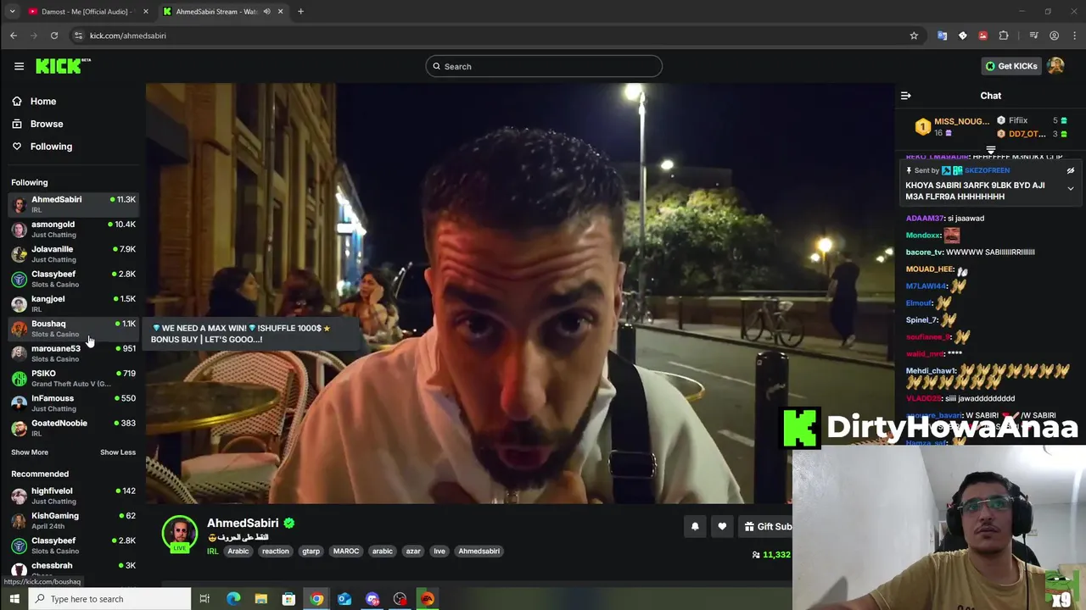1086x610 pixels.
Task: Select top gifter MISS_NOUG... in the leaderboard
Action: (951, 127)
